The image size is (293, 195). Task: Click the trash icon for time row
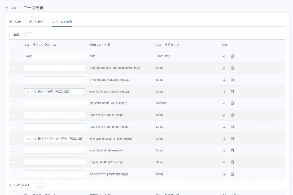click(232, 56)
